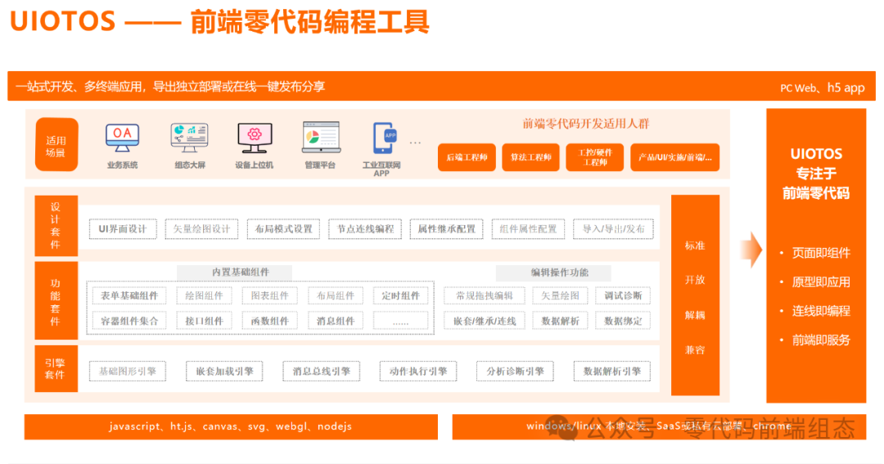Select the 产品/UI/实施/前端 button
Image resolution: width=884 pixels, height=464 pixels.
(674, 157)
